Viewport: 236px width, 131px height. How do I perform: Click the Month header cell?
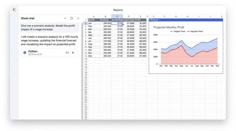(x=94, y=20)
